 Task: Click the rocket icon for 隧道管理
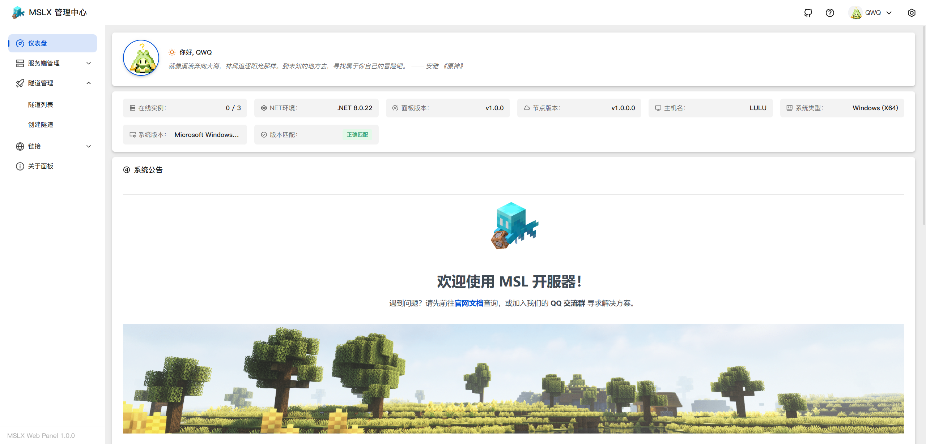pyautogui.click(x=20, y=83)
